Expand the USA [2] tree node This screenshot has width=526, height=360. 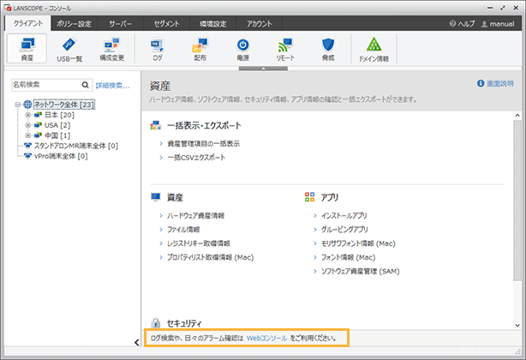coord(27,125)
